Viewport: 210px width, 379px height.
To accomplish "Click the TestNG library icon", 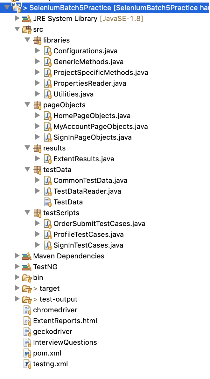I will coord(27,267).
